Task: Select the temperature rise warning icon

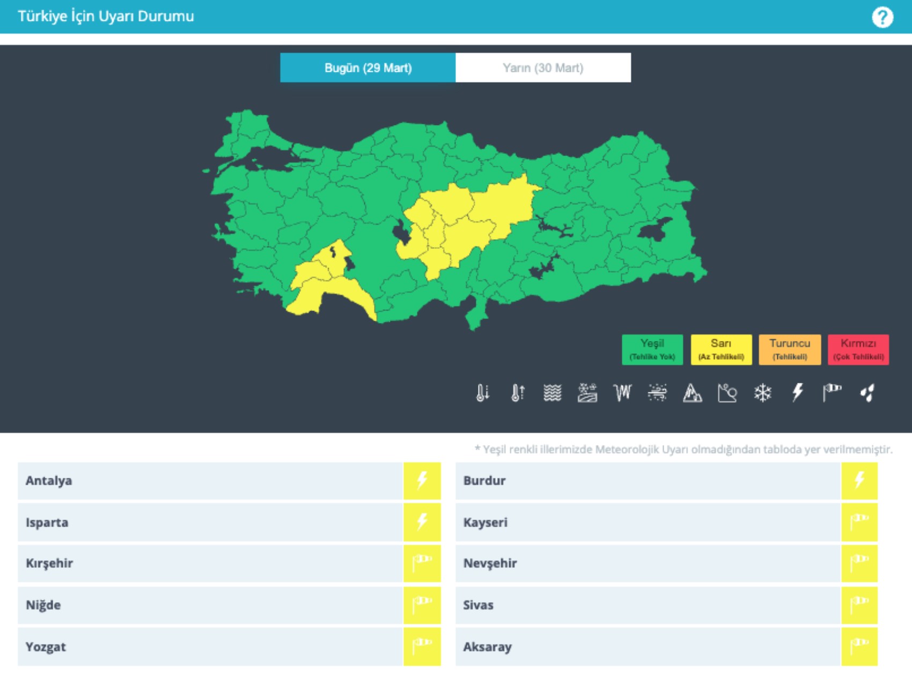Action: point(517,393)
